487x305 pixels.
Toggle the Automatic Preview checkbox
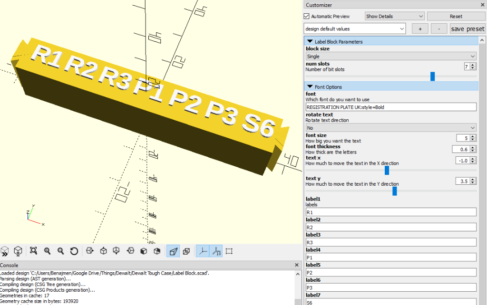tap(307, 16)
